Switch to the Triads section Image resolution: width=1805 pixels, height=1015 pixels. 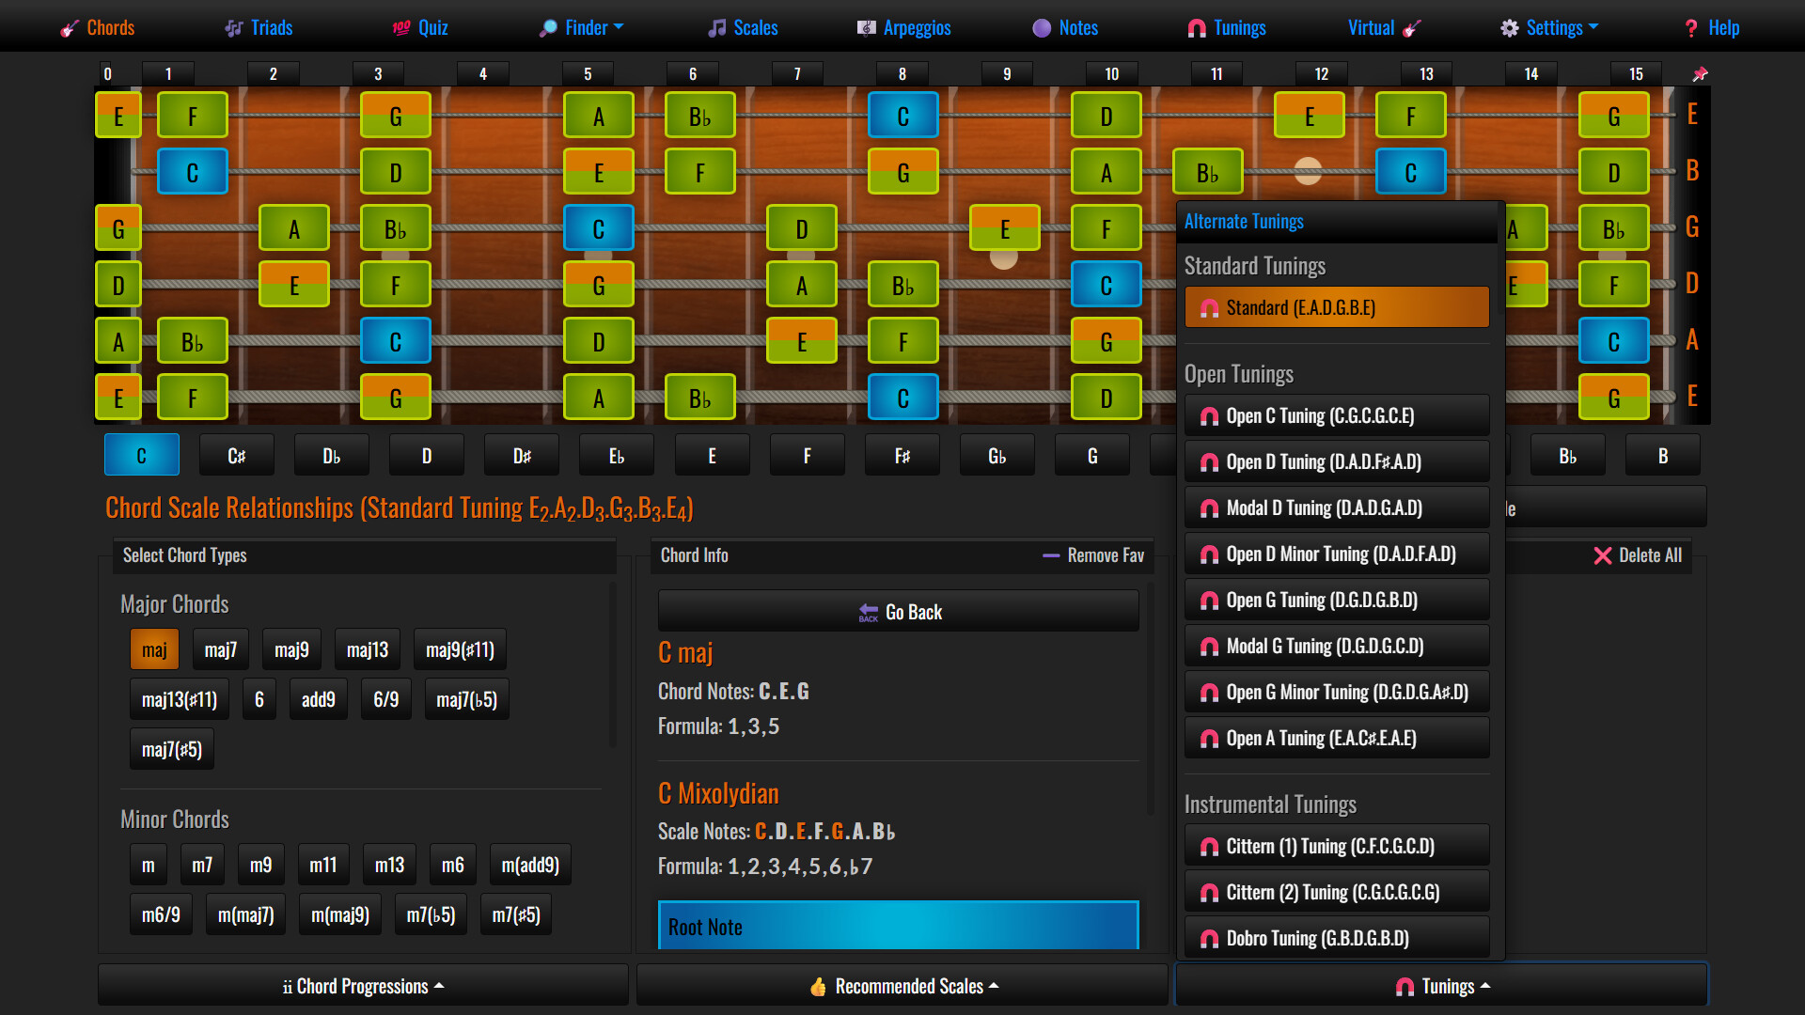259,27
